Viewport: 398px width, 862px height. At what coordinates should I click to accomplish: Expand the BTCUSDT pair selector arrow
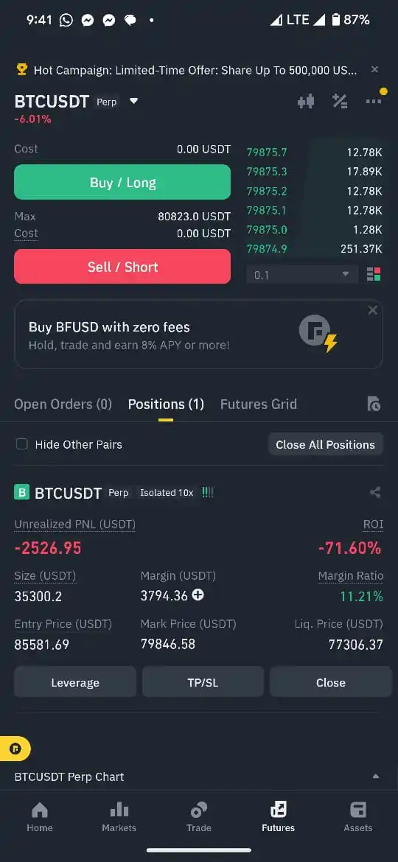[133, 101]
